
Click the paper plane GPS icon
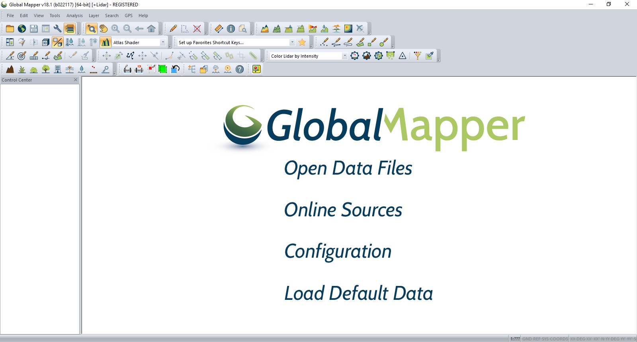(22, 42)
